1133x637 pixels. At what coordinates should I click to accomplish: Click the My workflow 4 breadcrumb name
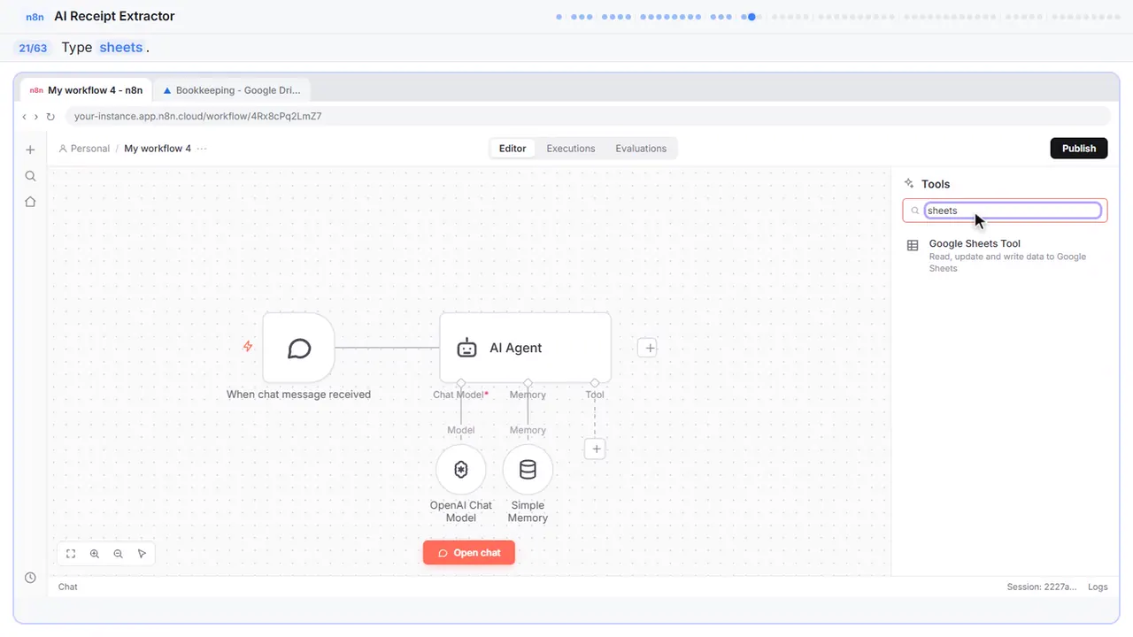[158, 149]
